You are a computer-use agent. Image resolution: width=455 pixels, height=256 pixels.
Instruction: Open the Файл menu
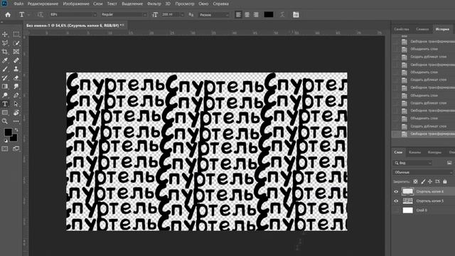click(x=18, y=4)
